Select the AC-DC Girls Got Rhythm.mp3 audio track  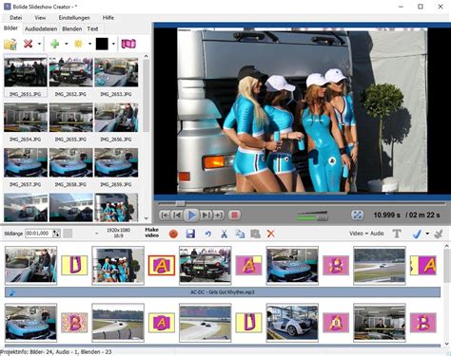click(223, 292)
